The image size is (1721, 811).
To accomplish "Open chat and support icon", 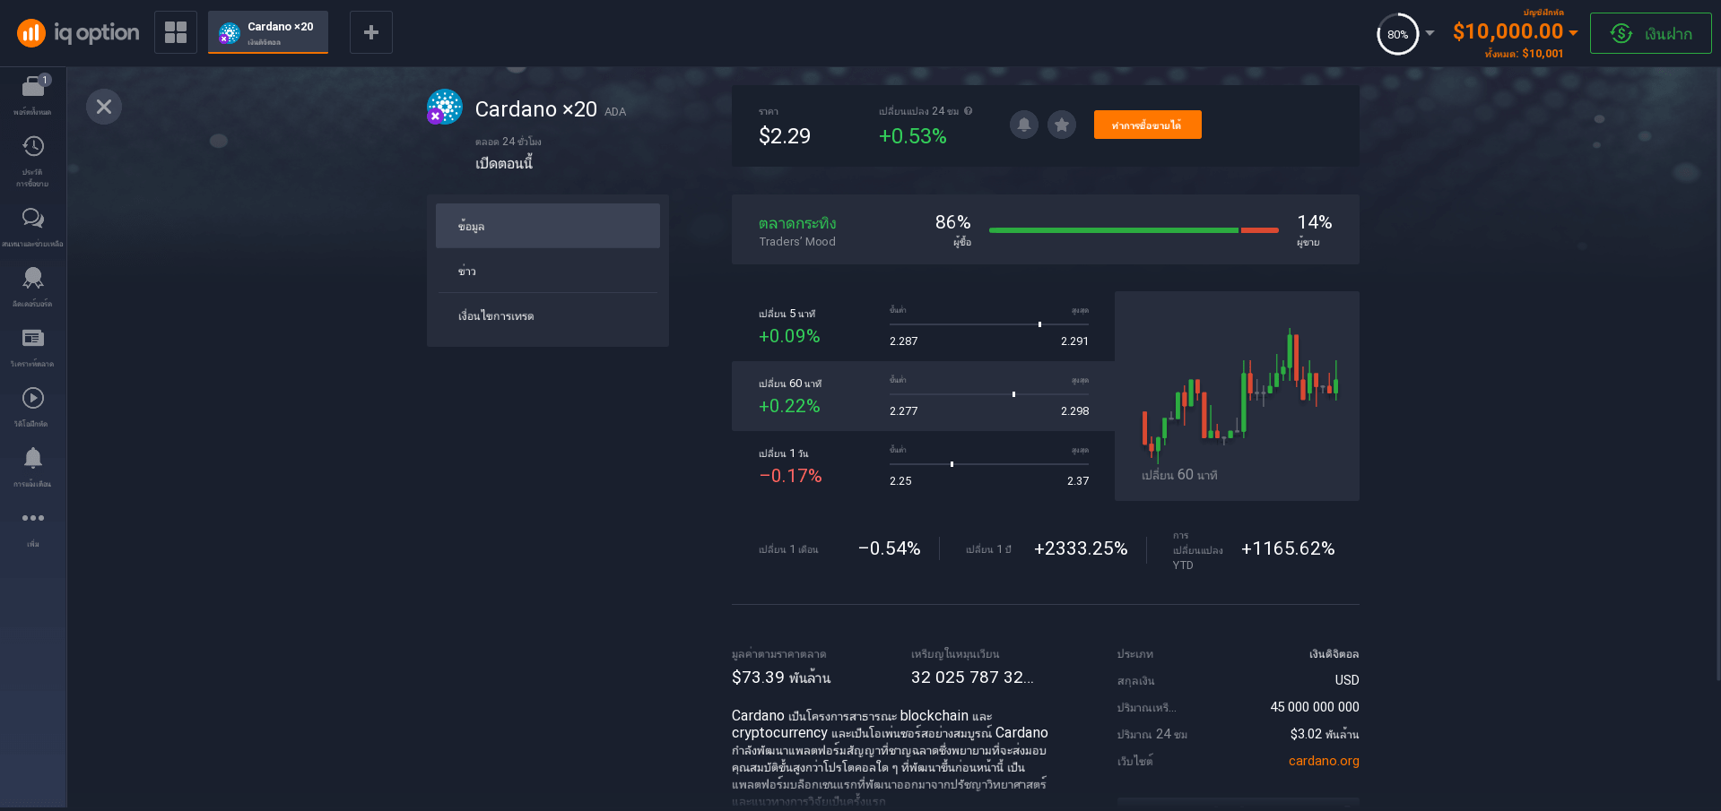I will (x=33, y=219).
